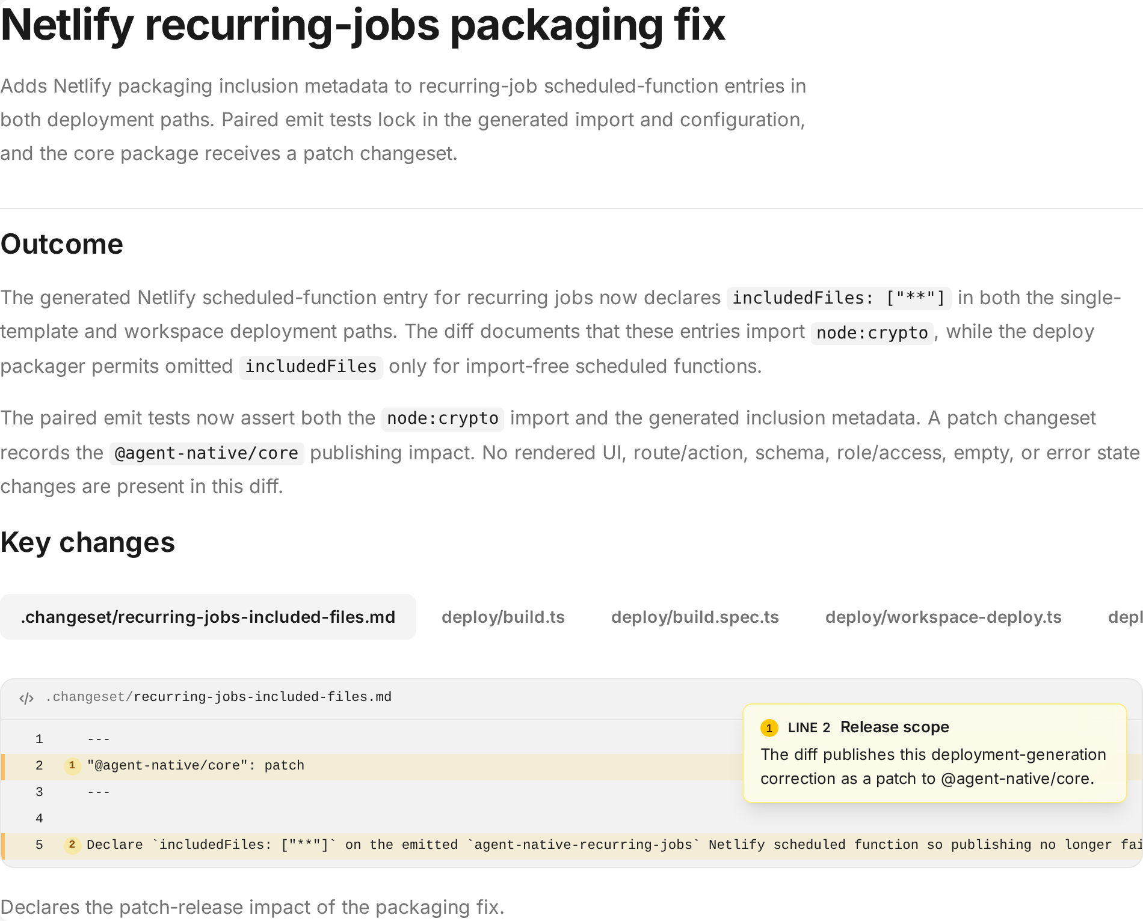Click the recurring-jobs-included-files.md file path header
Screen dimensions: 1143x921
tap(218, 697)
